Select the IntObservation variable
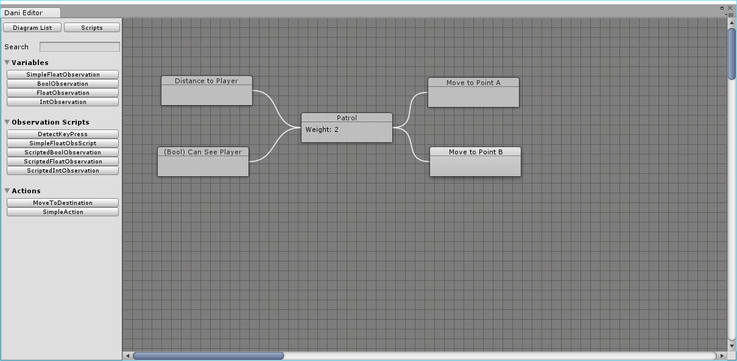The height and width of the screenshot is (361, 737). 62,101
